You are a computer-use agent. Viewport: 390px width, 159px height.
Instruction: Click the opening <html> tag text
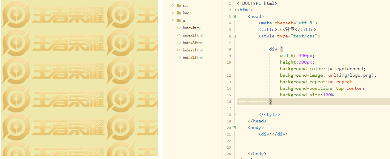pos(245,10)
